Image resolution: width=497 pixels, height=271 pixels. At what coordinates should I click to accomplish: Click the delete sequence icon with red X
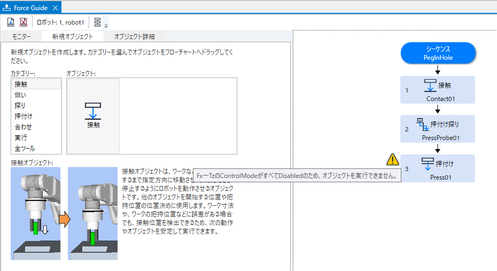(x=24, y=22)
